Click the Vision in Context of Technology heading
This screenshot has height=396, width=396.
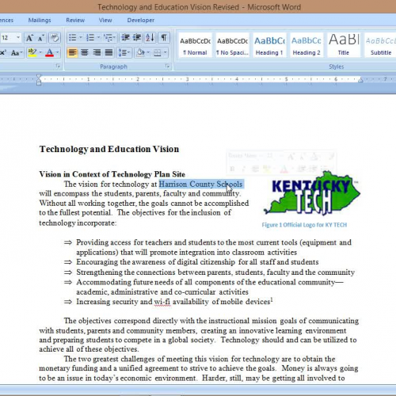[x=112, y=174]
